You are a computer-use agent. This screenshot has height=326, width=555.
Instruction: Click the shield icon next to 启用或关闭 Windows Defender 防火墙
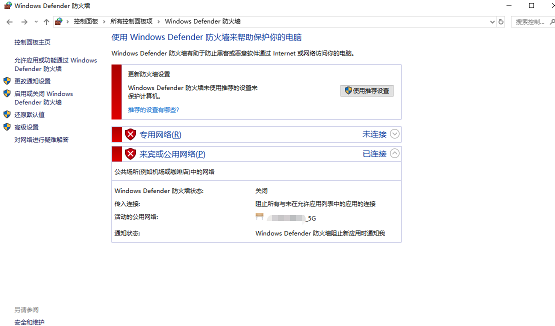pos(7,93)
